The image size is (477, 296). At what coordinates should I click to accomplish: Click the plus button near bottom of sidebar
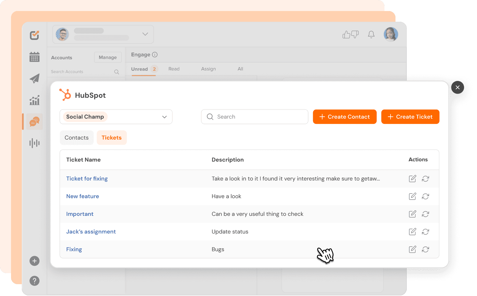[34, 261]
